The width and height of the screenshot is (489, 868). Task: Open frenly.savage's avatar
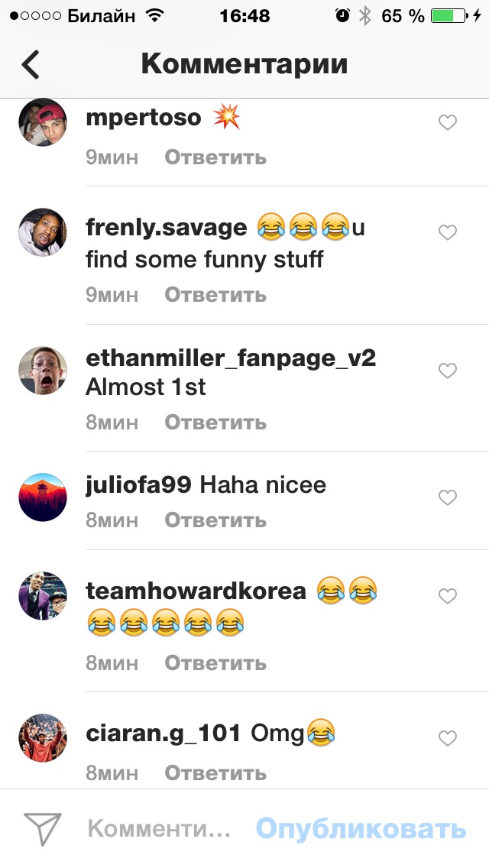pyautogui.click(x=43, y=232)
